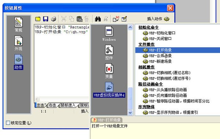Select the Windows action category
The image size is (220, 139).
(x=109, y=34)
